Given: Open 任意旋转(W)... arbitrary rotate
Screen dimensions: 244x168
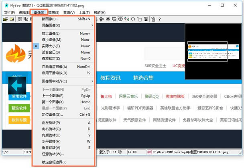Looking at the screenshot, I should coord(63,154).
